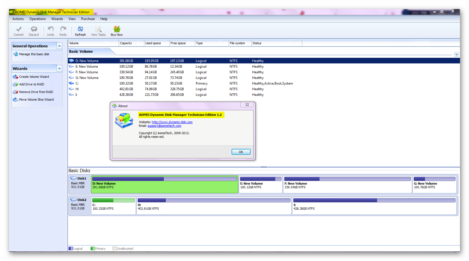Click capacity value '402.81GB'
This screenshot has height=261, width=469.
tap(126, 89)
